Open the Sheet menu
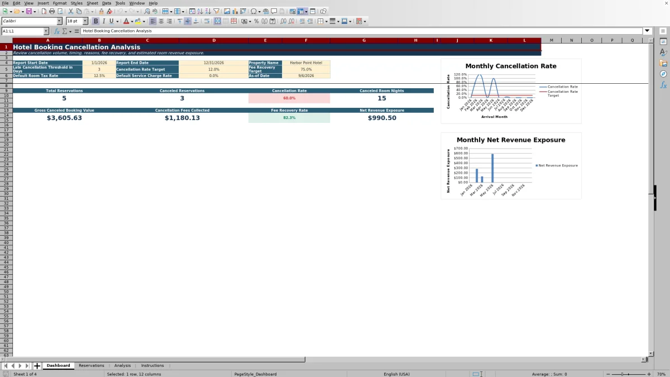 coord(92,3)
